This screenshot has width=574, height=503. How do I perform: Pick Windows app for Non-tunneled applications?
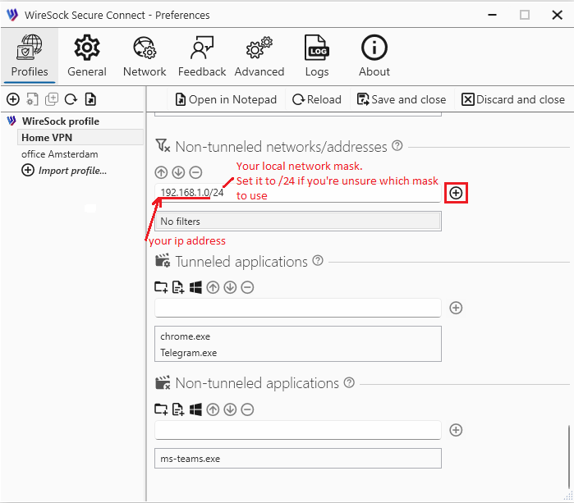tap(195, 409)
